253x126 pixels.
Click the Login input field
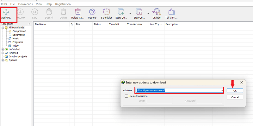[159, 101]
